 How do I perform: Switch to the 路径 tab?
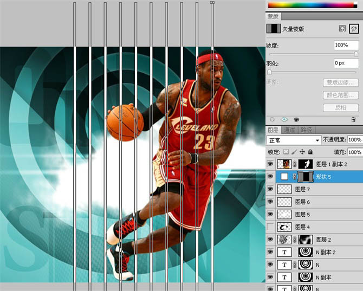point(307,130)
